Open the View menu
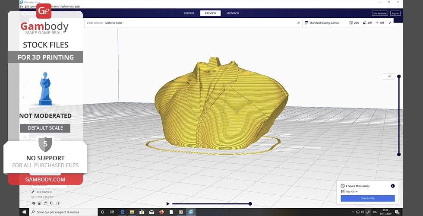 [x=33, y=6]
